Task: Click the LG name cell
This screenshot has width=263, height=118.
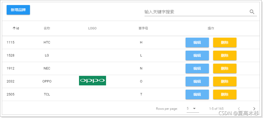Action: [x=47, y=55]
